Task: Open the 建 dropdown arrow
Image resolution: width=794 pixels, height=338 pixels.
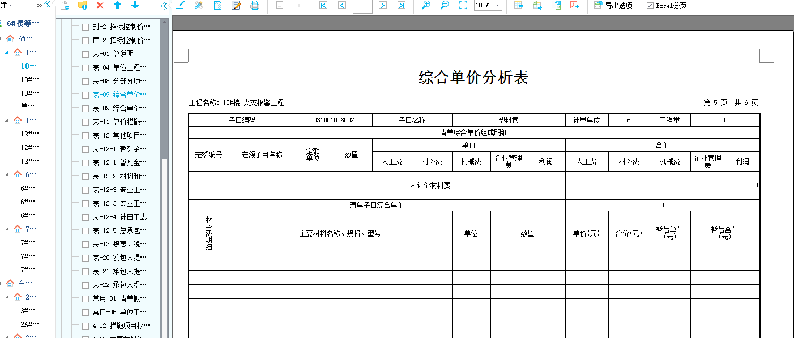Action: 11,6
